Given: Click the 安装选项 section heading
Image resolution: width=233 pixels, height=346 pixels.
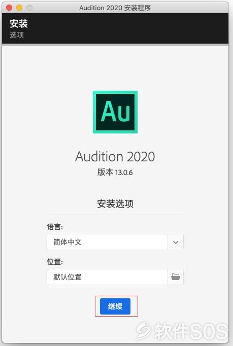Looking at the screenshot, I should [115, 203].
